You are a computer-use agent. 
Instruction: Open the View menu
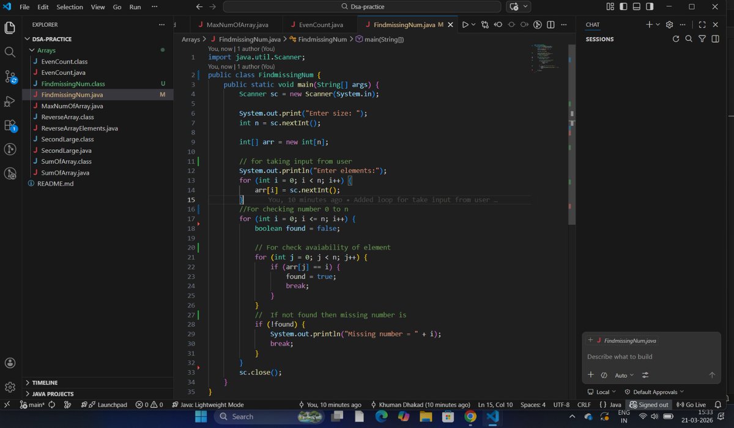click(x=98, y=7)
